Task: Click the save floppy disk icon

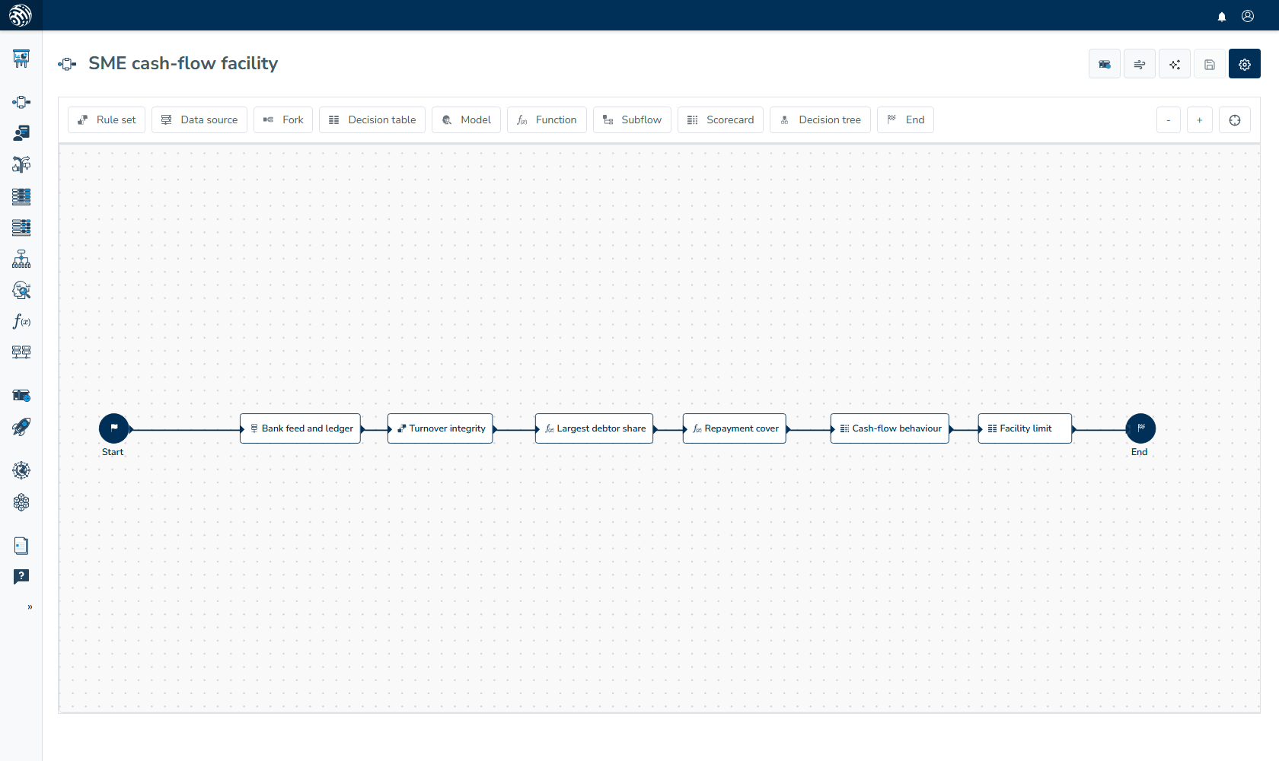Action: [1210, 64]
